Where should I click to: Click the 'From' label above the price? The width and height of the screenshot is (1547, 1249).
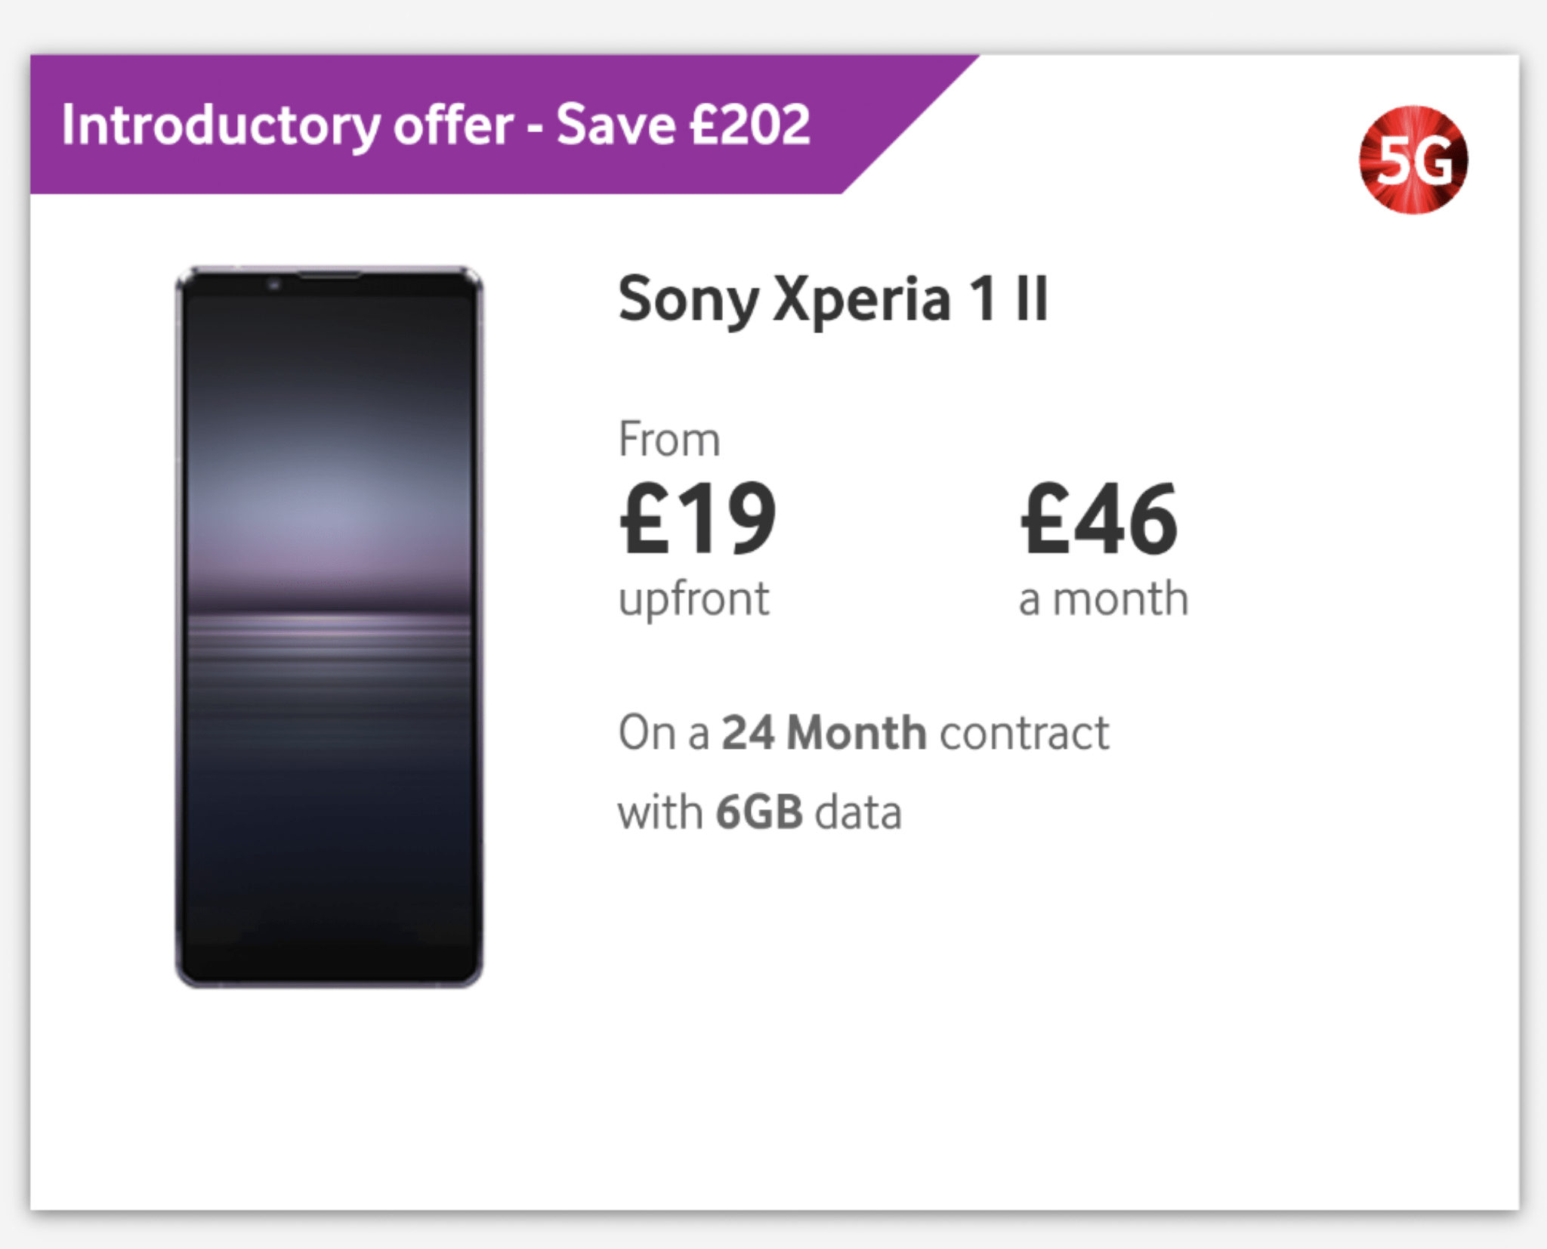669,440
